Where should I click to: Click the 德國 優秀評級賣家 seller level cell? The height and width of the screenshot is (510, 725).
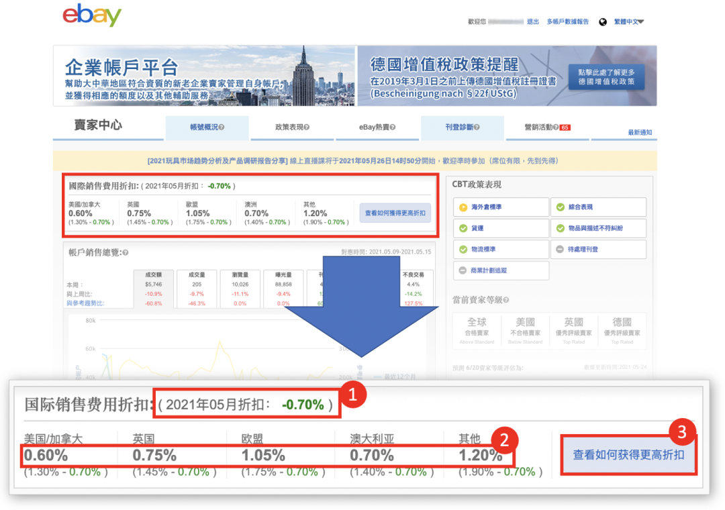click(622, 331)
